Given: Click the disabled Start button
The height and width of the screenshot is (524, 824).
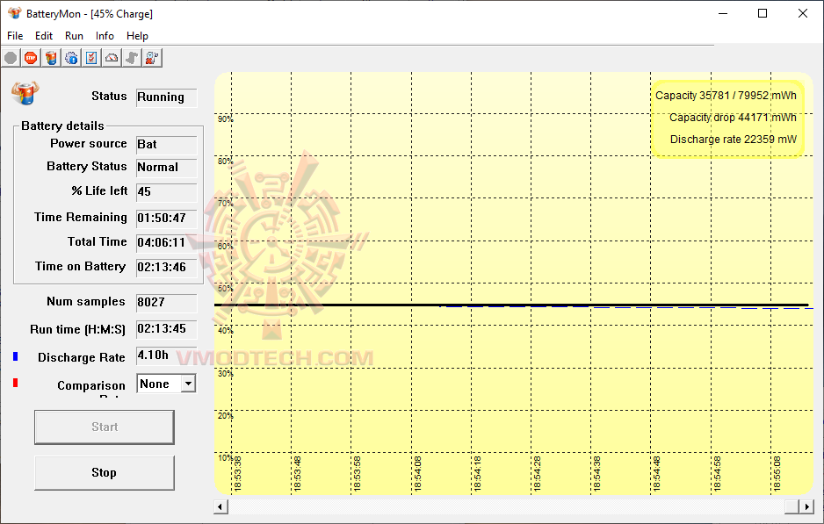Looking at the screenshot, I should pos(105,427).
